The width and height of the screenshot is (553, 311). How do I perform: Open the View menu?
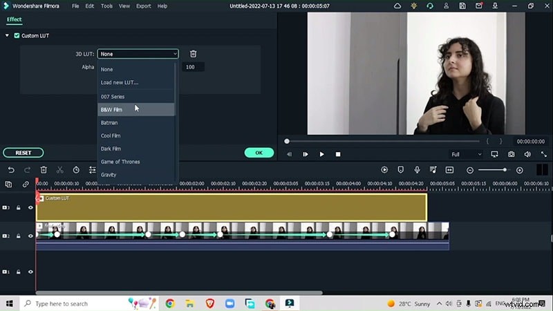(124, 6)
